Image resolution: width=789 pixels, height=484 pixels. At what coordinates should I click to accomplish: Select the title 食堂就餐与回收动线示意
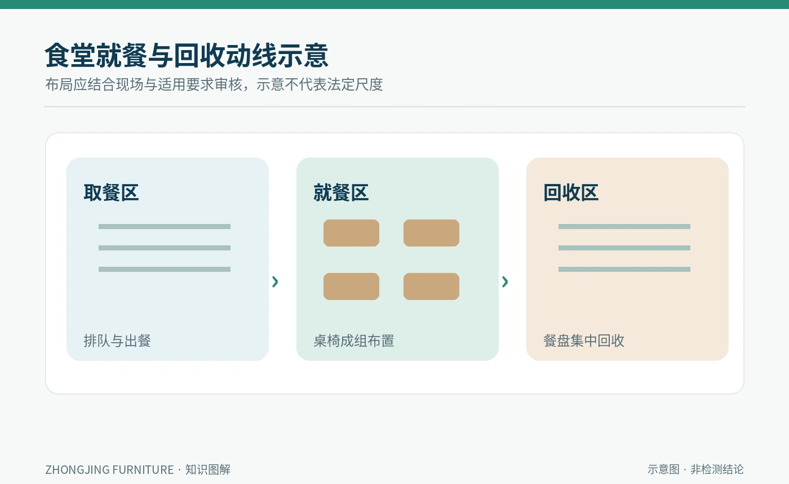coord(187,56)
